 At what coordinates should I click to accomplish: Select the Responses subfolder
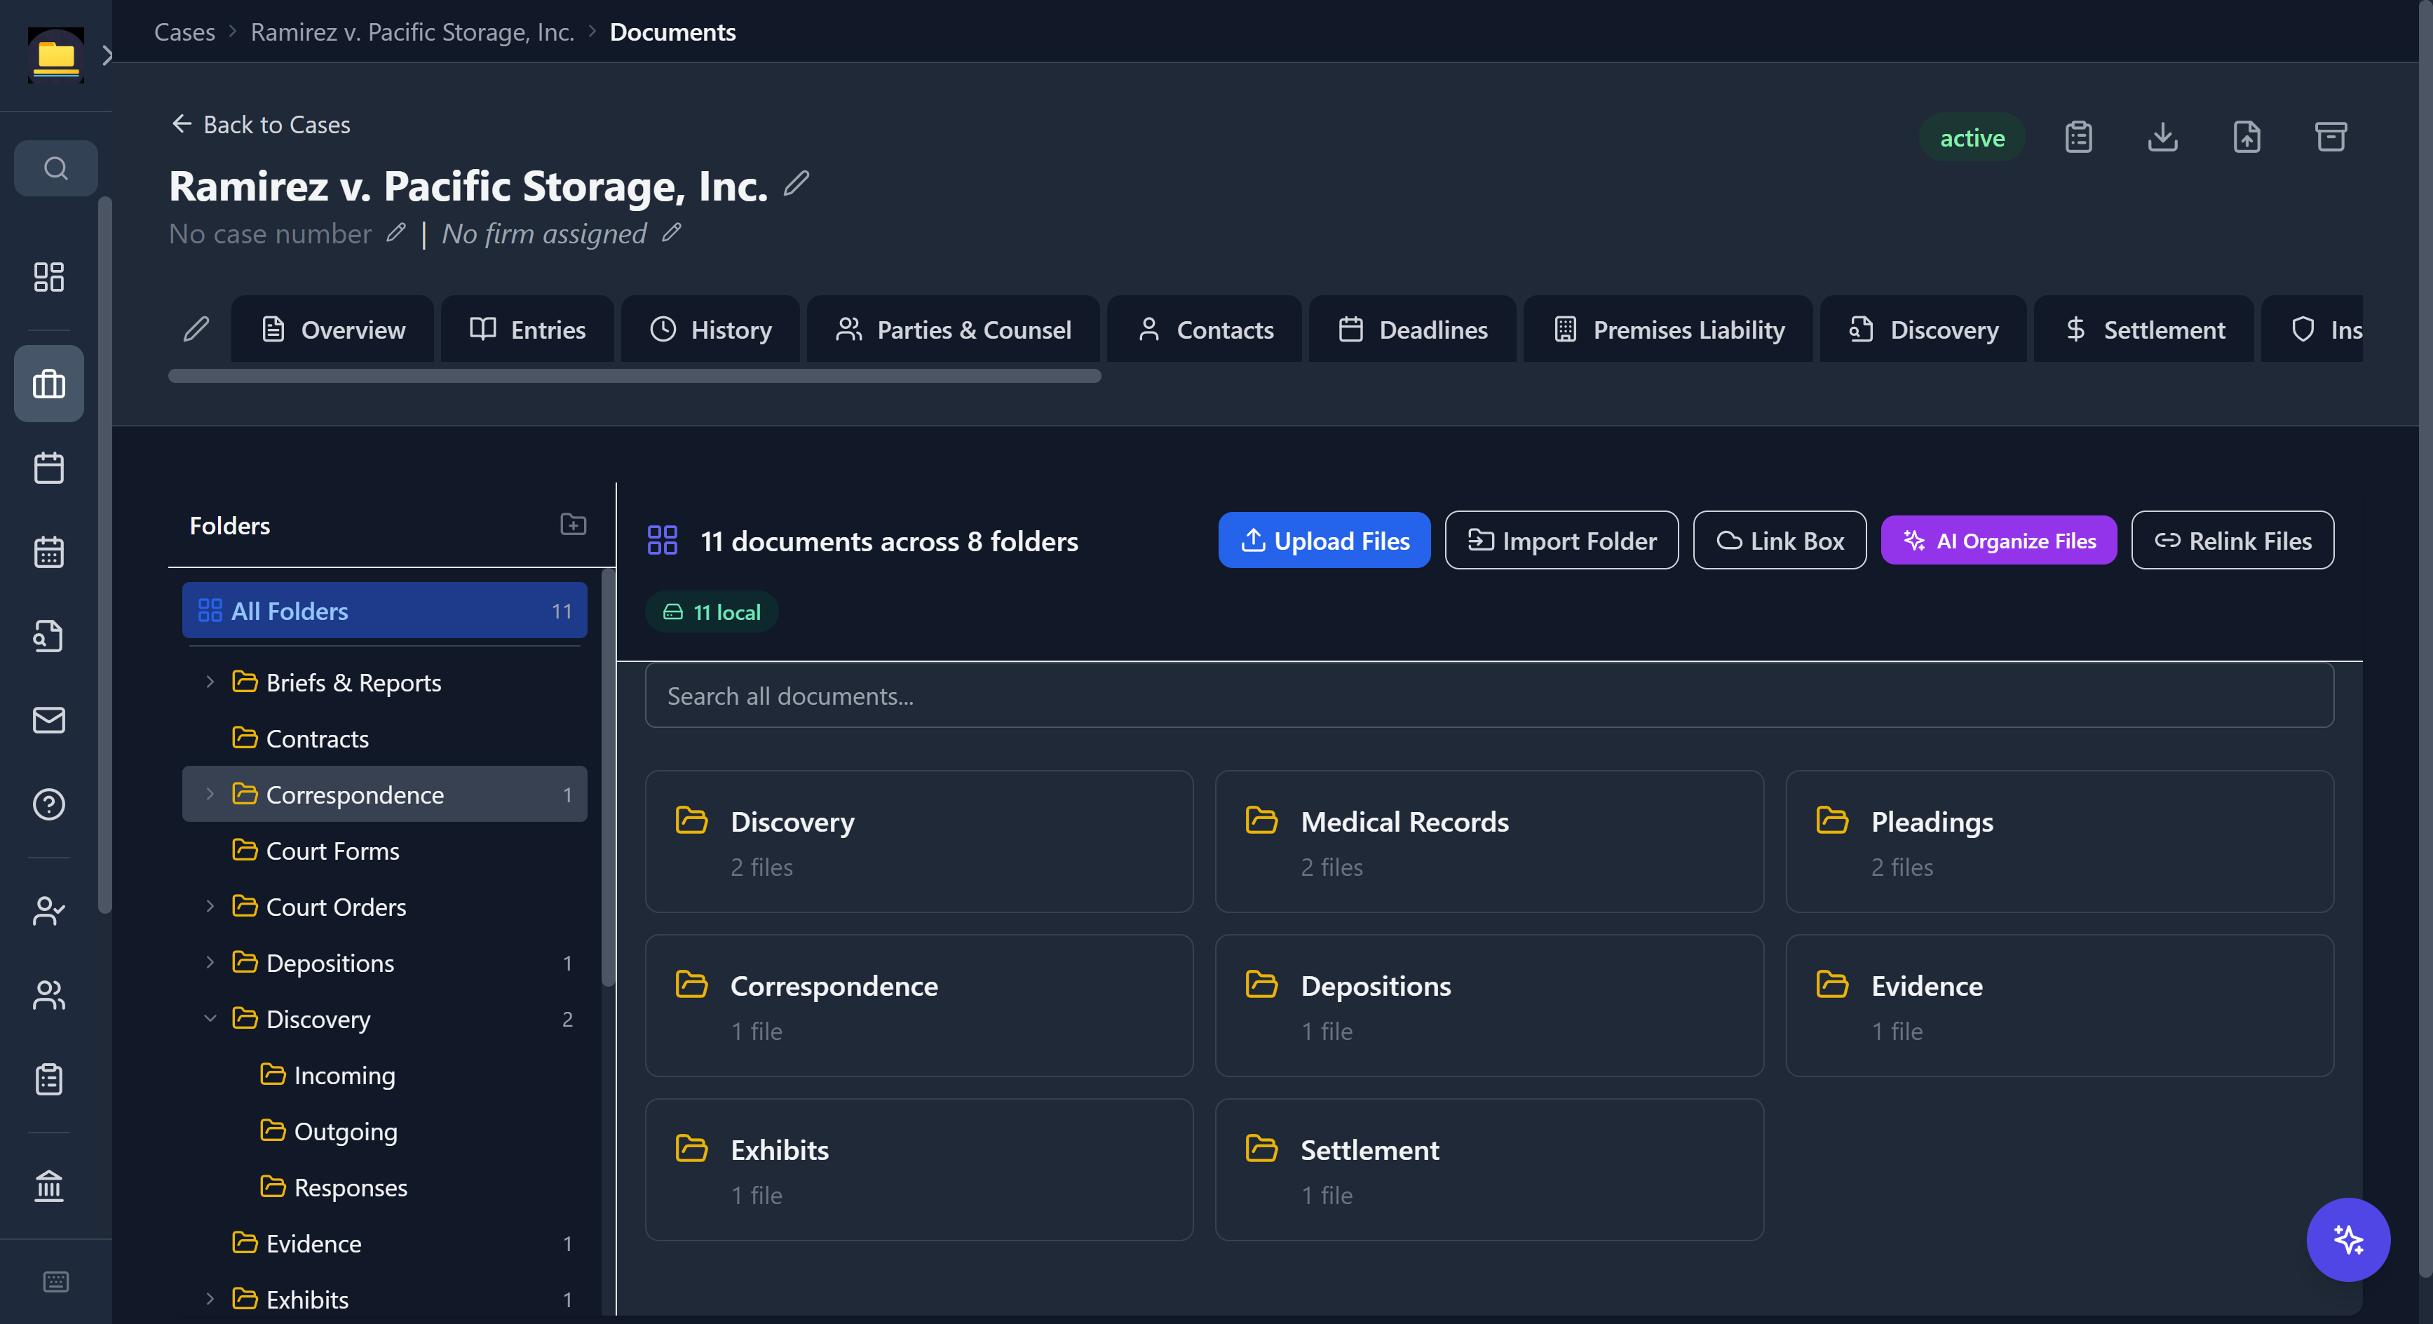[x=384, y=1187]
